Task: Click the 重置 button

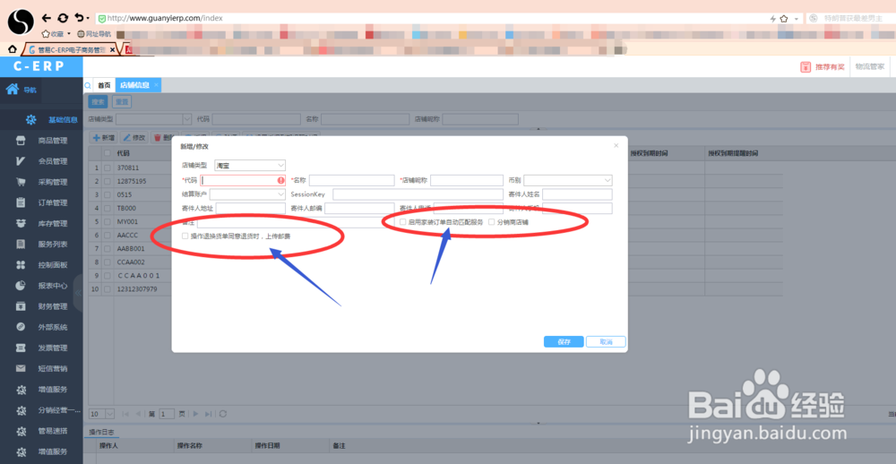Action: 122,102
